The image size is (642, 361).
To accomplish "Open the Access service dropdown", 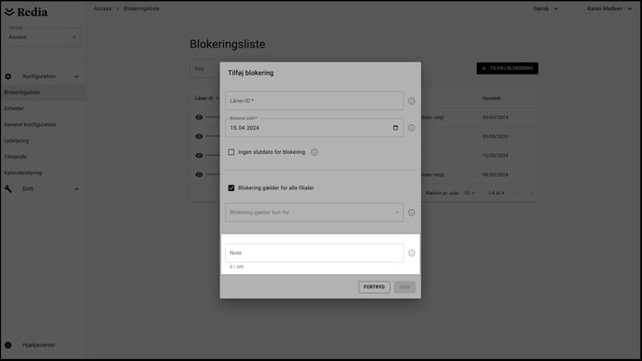I will click(42, 36).
